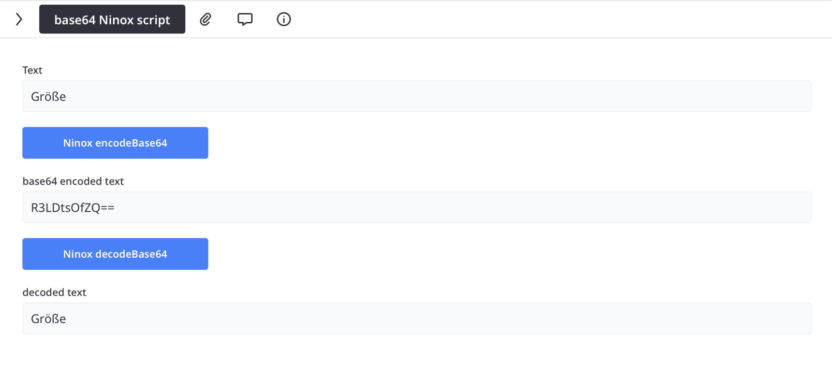Click the R3LDtsOfZQ== encoded value
832x366 pixels.
pyautogui.click(x=73, y=208)
